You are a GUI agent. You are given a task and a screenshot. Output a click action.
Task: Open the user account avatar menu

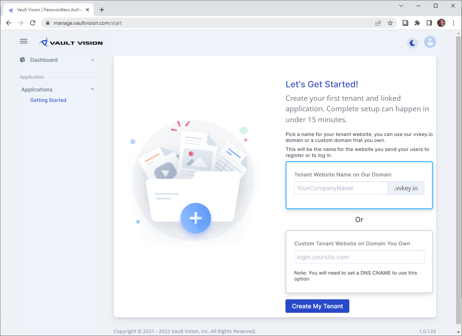[x=430, y=42]
